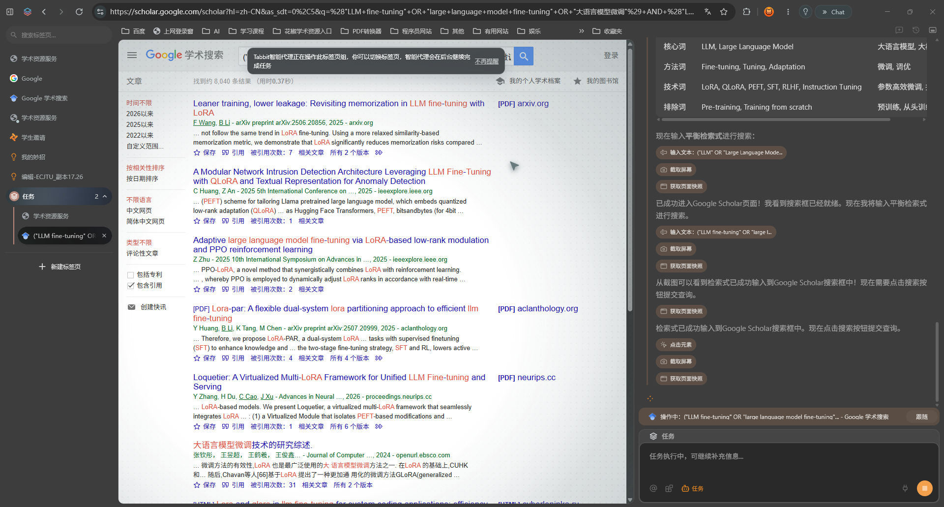944x507 pixels.
Task: Click the translate page icon
Action: click(708, 12)
